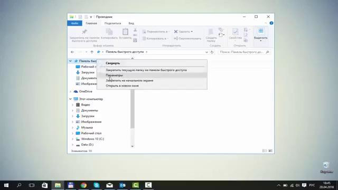
Task: Switch to large icons view in status bar
Action: [x=270, y=151]
